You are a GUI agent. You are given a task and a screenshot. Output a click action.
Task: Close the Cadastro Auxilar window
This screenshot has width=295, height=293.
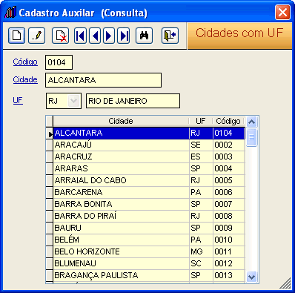click(282, 12)
